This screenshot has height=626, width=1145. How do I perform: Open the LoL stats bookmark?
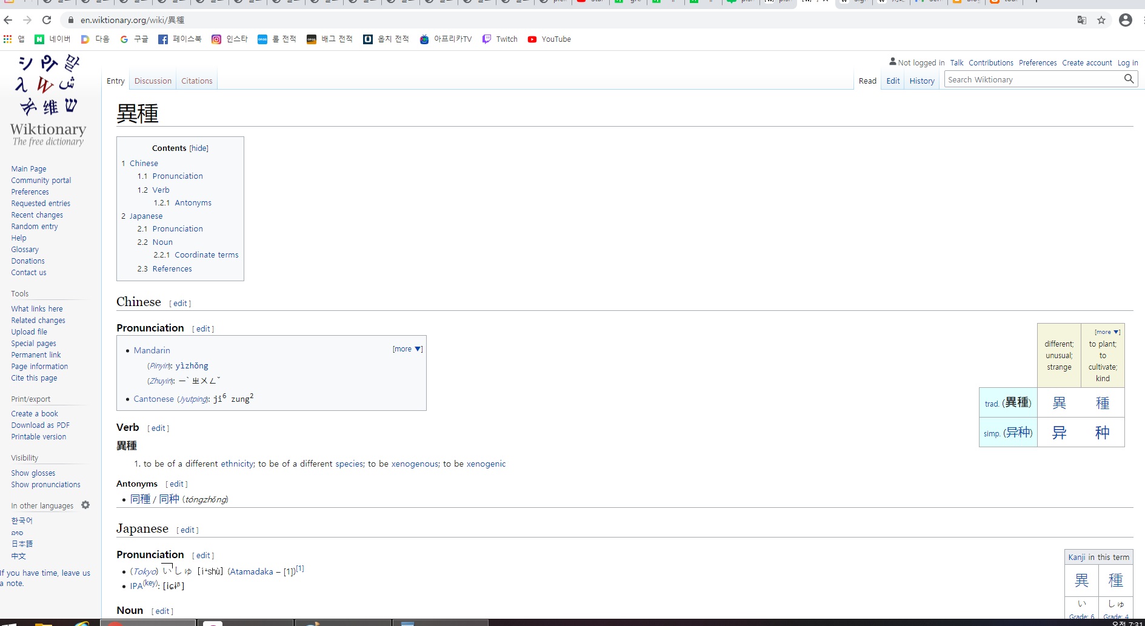pos(277,39)
